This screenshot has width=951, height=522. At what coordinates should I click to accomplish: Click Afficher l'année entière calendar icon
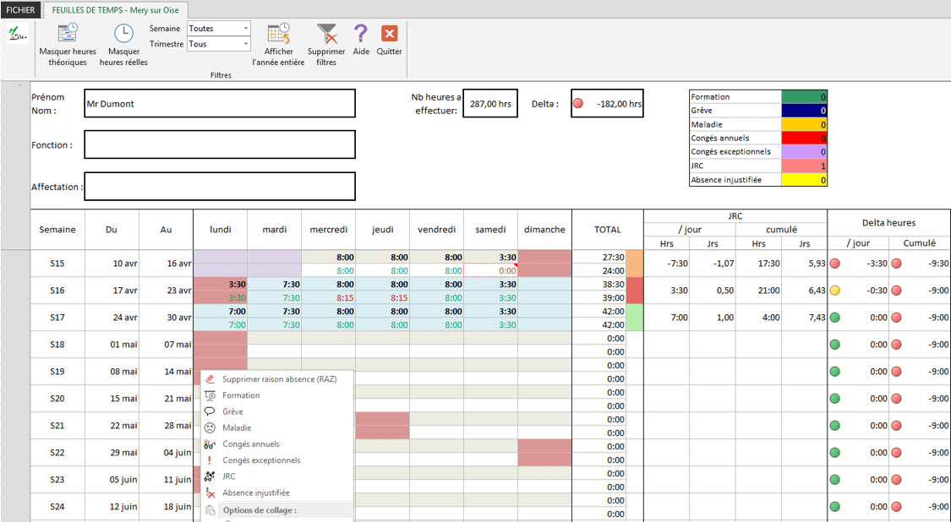278,34
